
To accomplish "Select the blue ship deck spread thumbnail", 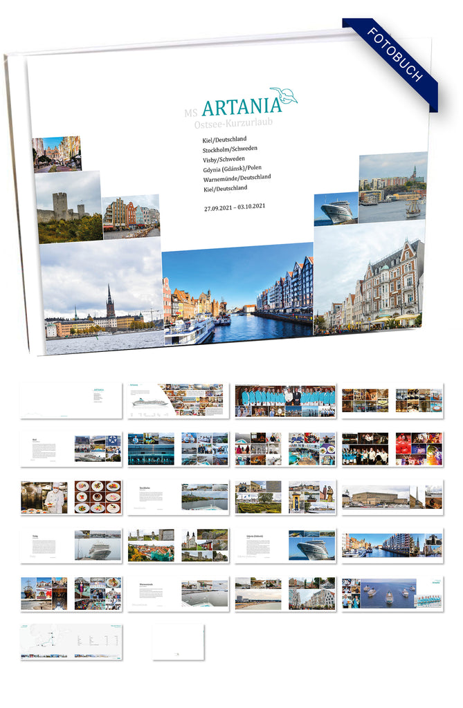I will (178, 449).
